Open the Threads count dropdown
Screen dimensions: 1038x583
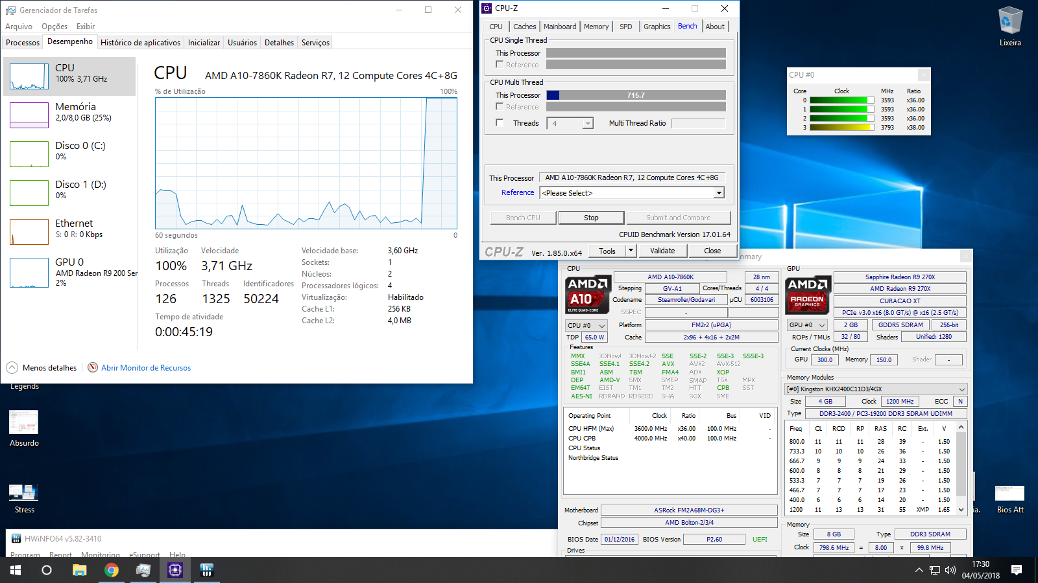point(588,123)
